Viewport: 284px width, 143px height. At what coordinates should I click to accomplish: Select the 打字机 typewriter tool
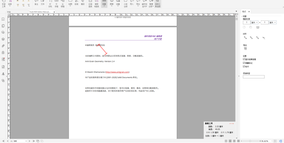[50, 4]
